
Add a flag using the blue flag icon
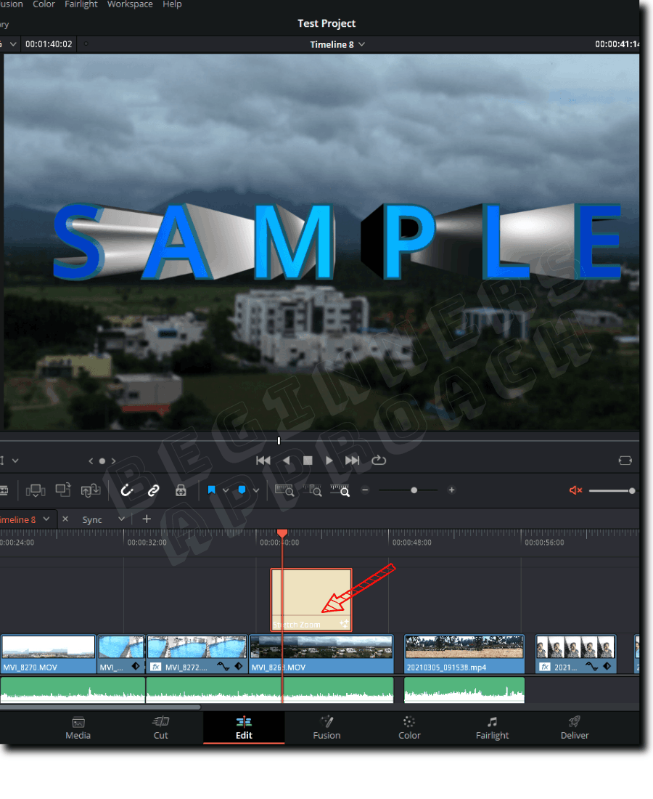click(x=210, y=490)
